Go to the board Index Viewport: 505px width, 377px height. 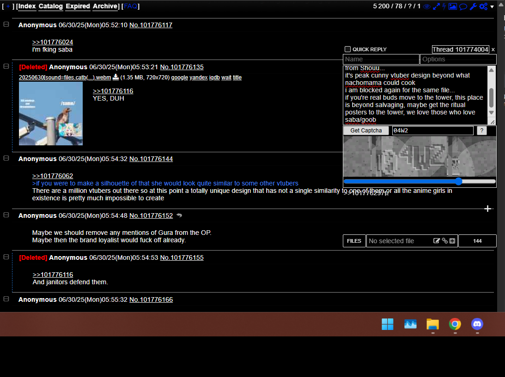tap(26, 6)
